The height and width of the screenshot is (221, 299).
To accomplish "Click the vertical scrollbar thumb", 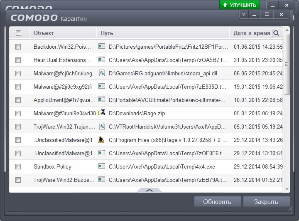I will pos(287,64).
